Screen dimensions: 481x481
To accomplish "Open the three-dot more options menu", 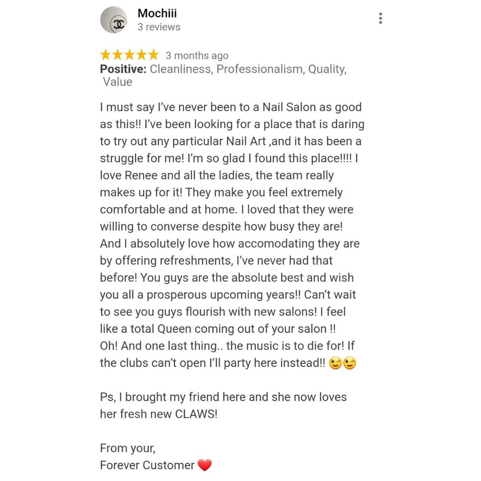I will click(x=380, y=18).
